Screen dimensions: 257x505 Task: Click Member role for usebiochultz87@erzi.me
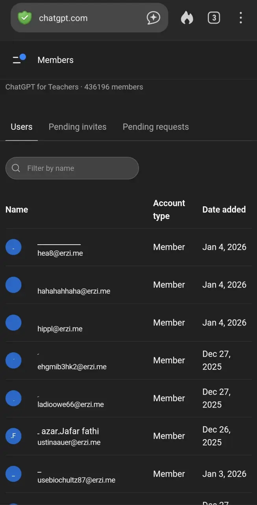[169, 474]
